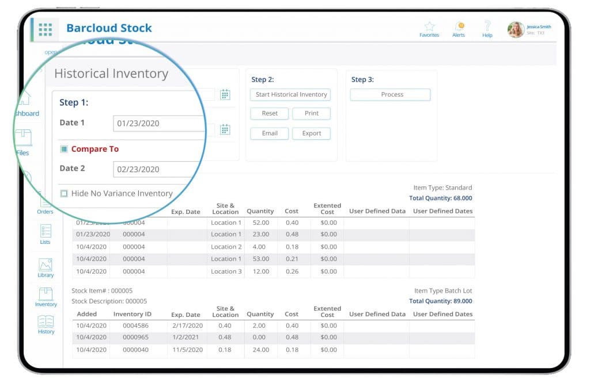Click quantity 24.00 cell
The image size is (590, 379).
click(261, 350)
